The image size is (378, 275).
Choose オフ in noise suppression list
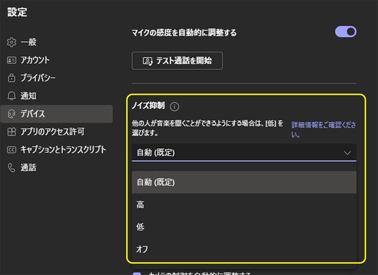pyautogui.click(x=244, y=249)
